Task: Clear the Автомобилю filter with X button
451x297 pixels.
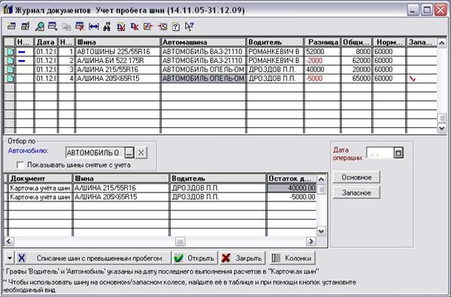Action: tap(141, 153)
